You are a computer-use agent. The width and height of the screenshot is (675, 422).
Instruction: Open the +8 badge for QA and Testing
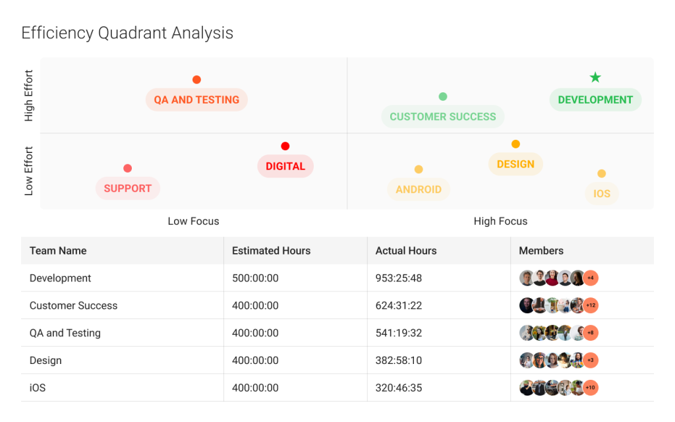(591, 333)
